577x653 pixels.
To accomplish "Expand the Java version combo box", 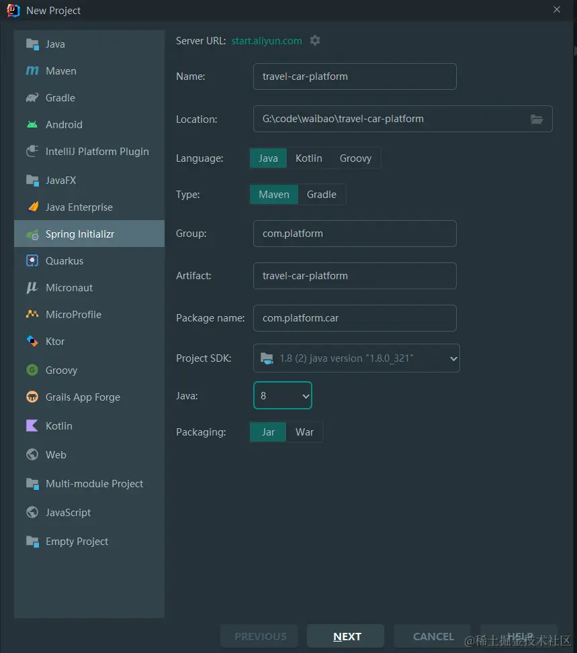I will click(x=283, y=396).
